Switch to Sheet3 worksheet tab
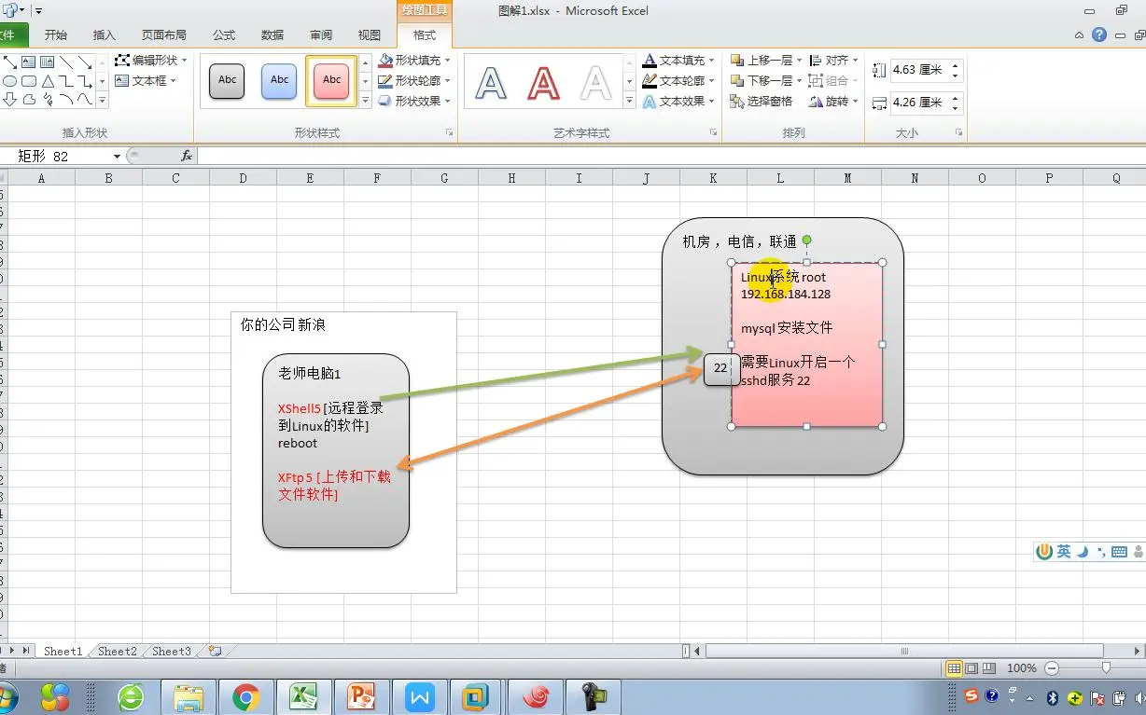Screen dimensions: 1146x715 pyautogui.click(x=172, y=651)
